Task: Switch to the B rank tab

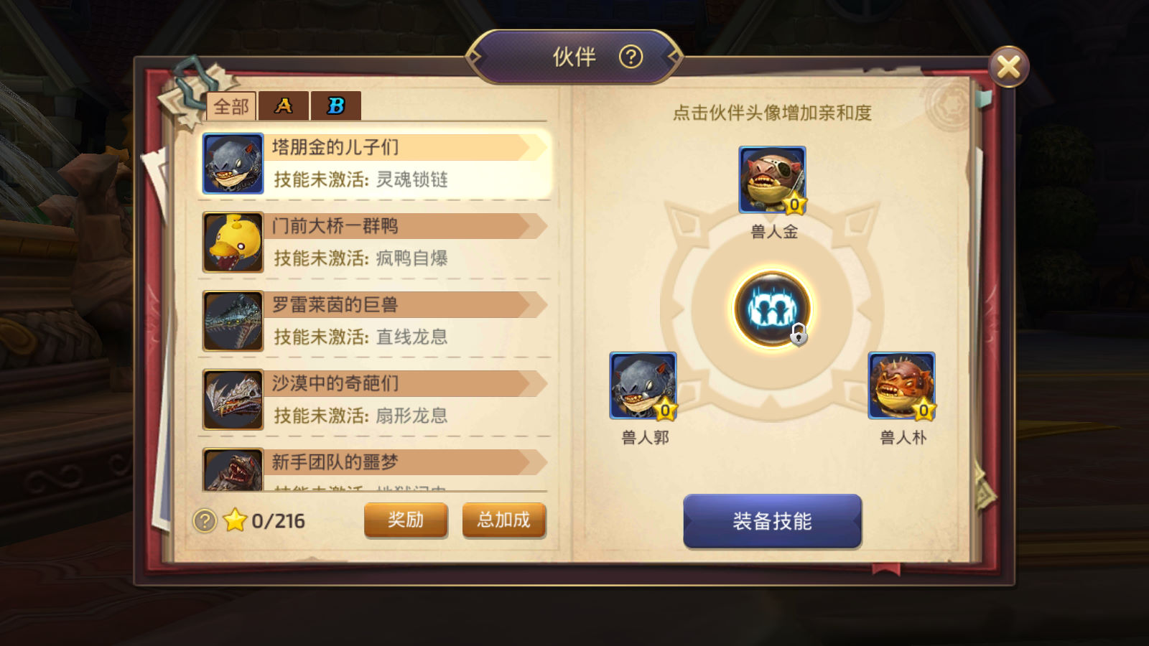Action: point(336,106)
